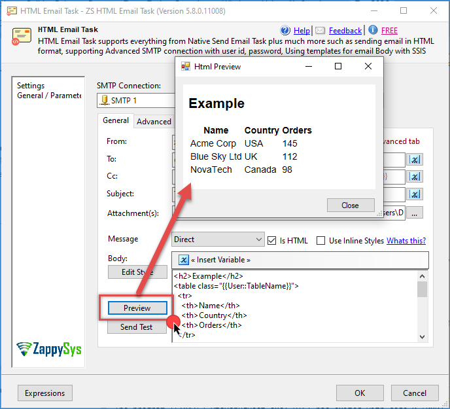Click the blue info icon beside FREE
Image resolution: width=450 pixels, height=409 pixels.
[x=373, y=30]
